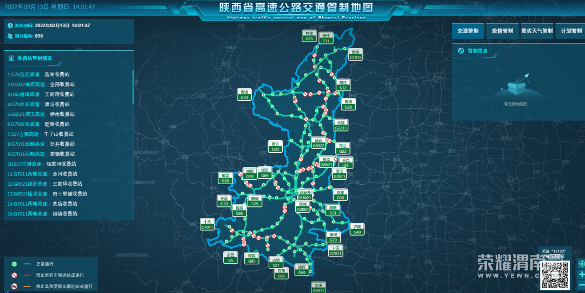
Task: Select row 6.G70西长高速 乾陵收费站
Action: pos(38,124)
